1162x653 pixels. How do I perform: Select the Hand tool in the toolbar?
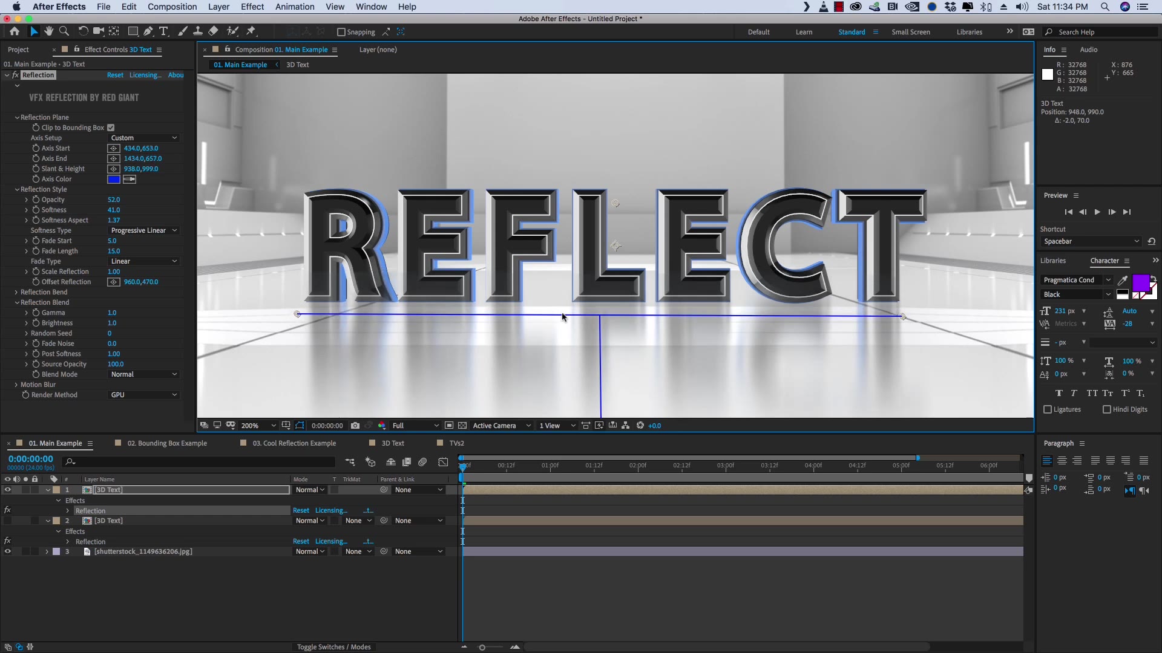coord(48,31)
